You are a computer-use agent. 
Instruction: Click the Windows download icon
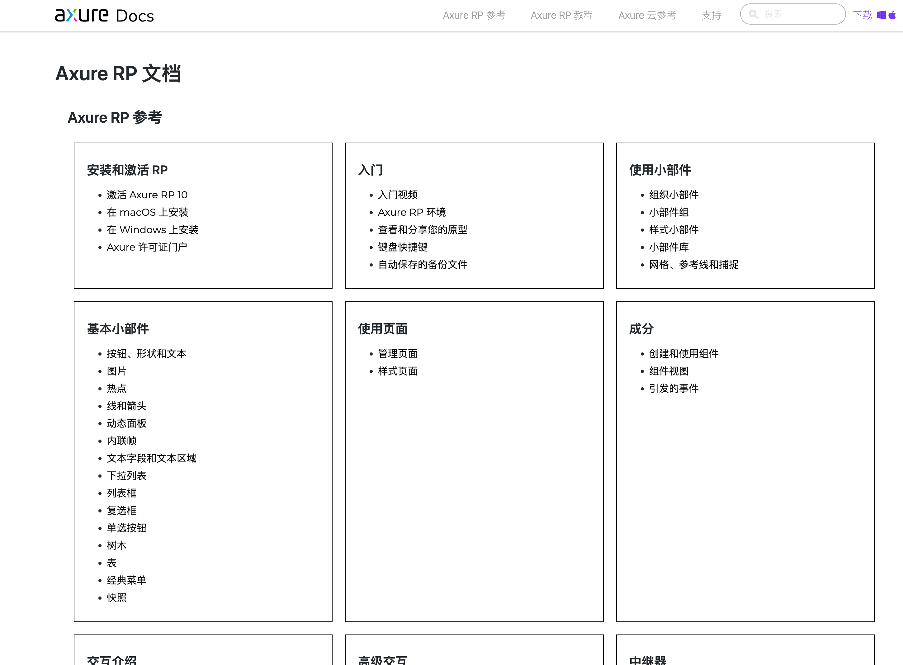coord(881,15)
